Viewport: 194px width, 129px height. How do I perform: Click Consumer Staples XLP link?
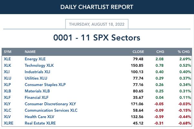45,85
